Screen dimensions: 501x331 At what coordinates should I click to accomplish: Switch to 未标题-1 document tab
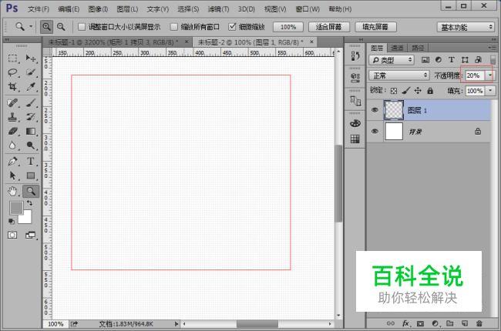[x=117, y=42]
